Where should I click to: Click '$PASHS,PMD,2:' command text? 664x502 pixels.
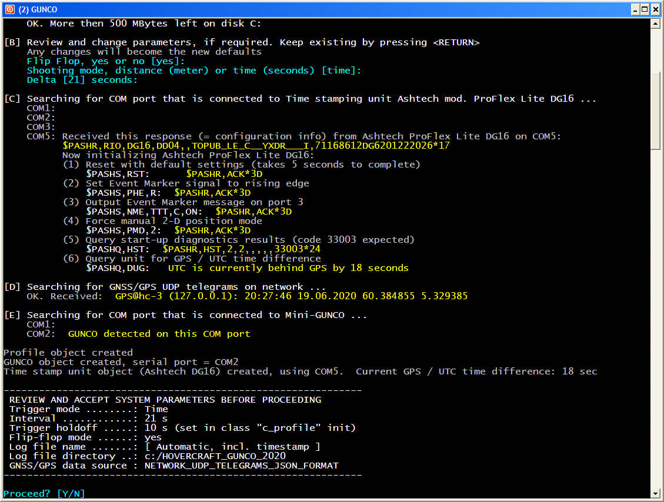coord(124,230)
